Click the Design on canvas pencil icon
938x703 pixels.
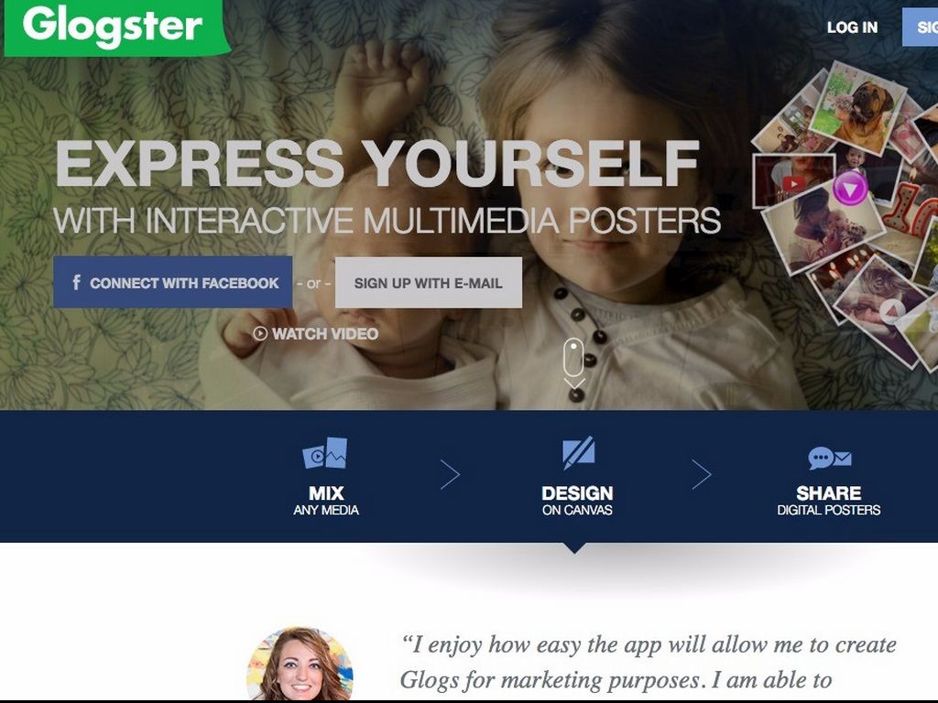(x=579, y=452)
